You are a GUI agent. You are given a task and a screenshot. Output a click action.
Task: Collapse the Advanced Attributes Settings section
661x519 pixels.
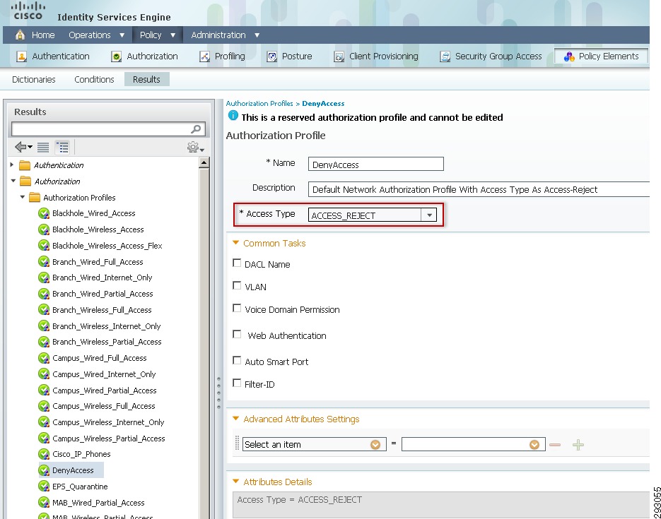pyautogui.click(x=236, y=419)
